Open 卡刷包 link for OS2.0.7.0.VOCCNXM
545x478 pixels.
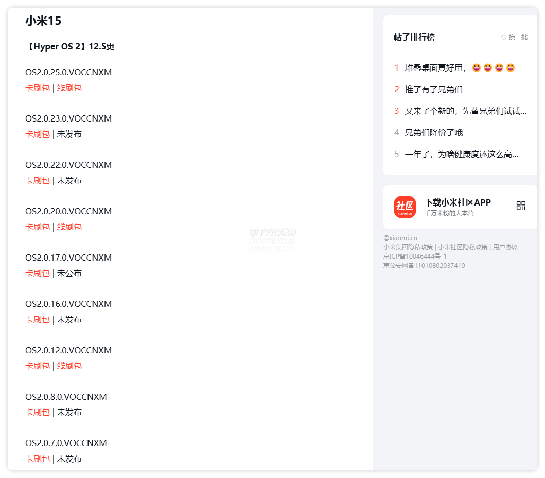(38, 458)
